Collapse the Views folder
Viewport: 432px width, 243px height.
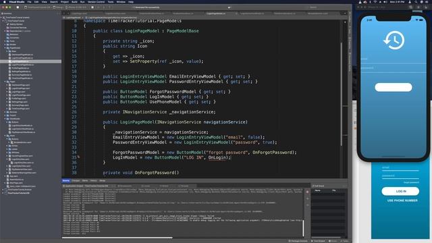[x=5, y=136]
